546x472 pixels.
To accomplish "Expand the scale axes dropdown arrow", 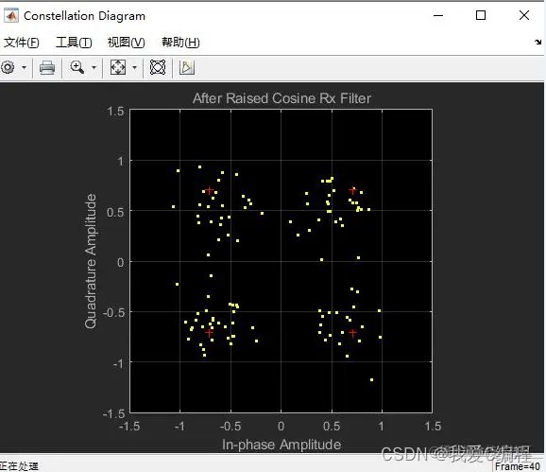I will tap(134, 67).
